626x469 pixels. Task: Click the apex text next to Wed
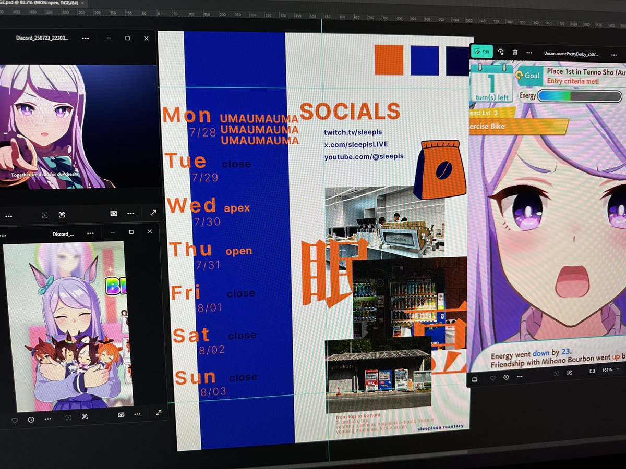click(x=237, y=209)
